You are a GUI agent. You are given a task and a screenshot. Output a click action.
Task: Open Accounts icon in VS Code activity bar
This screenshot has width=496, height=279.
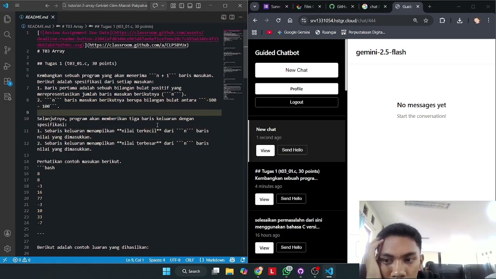7,233
